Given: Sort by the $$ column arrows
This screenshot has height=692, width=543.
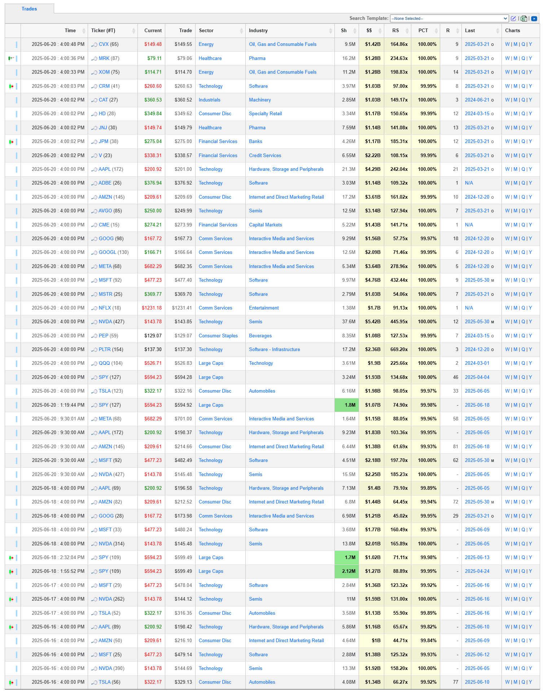Looking at the screenshot, I should point(380,31).
